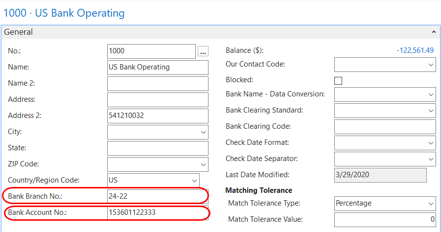Viewport: 441px width, 232px height.
Task: Click into the Name field
Action: pos(157,68)
